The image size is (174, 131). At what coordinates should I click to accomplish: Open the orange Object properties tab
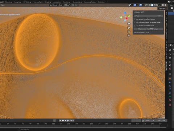[170, 79]
